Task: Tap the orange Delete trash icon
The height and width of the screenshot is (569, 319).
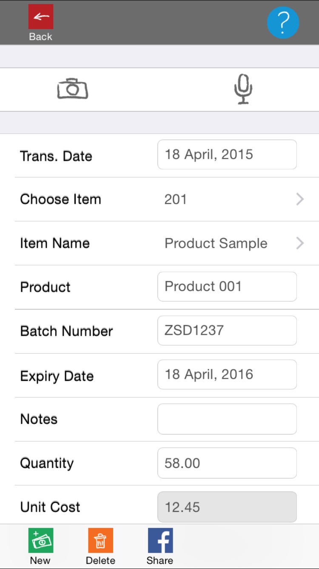Action: (100, 540)
